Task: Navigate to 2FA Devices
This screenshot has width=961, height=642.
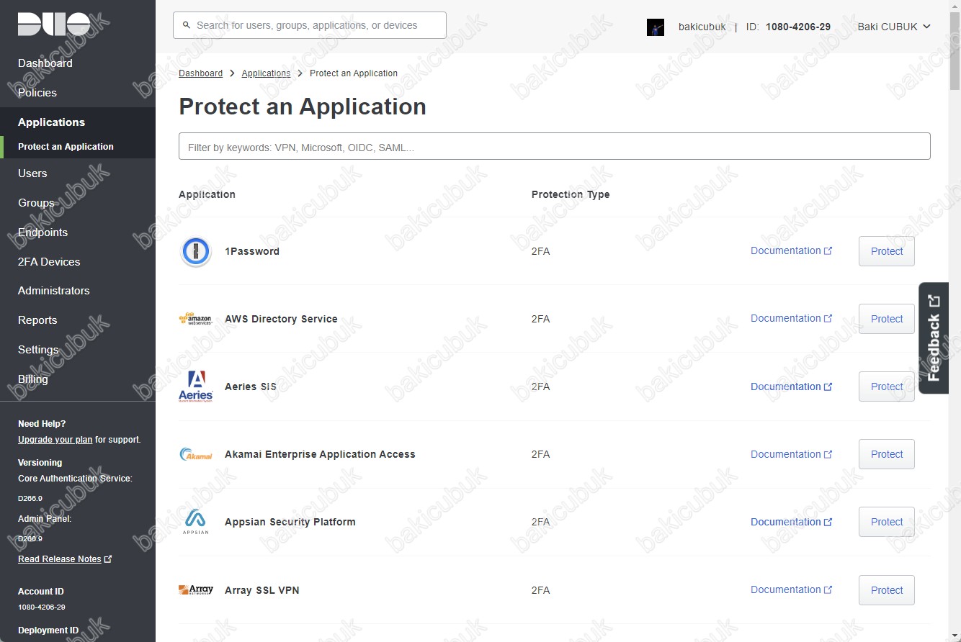Action: click(x=49, y=262)
